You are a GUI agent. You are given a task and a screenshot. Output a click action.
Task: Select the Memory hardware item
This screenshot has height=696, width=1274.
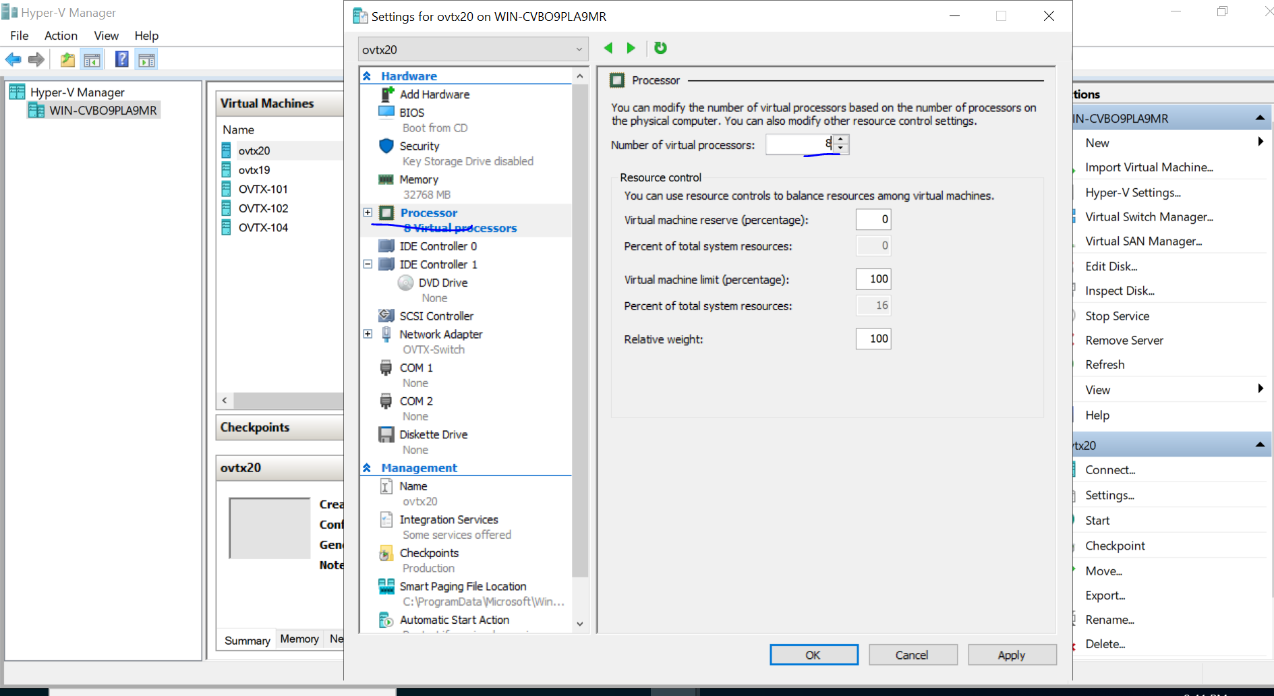click(418, 179)
